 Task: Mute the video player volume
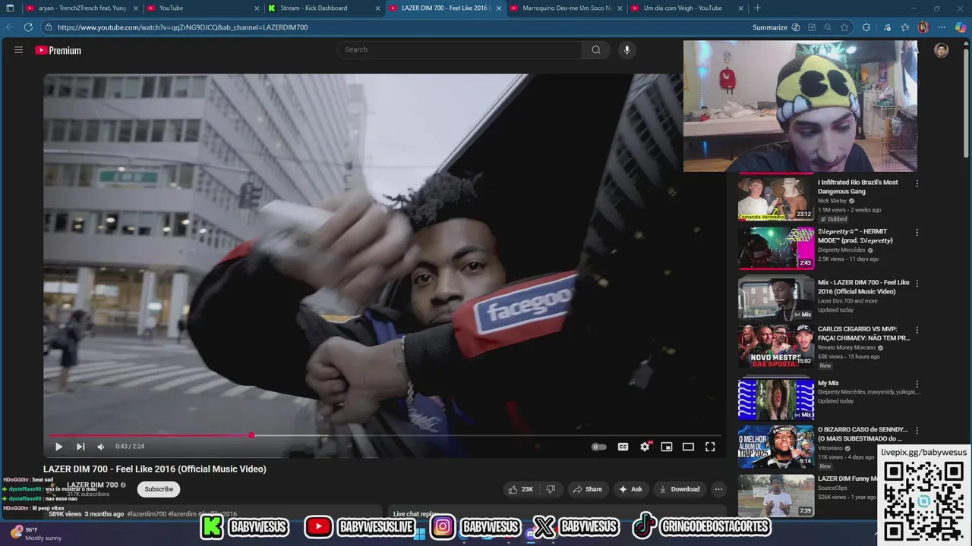tap(101, 447)
